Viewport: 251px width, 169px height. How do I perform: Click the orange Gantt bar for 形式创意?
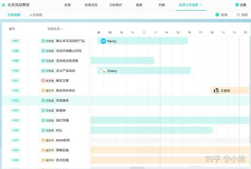tap(170, 160)
